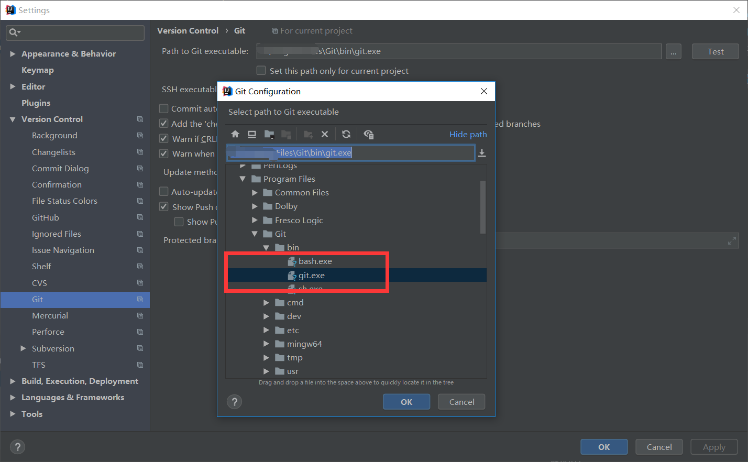This screenshot has height=462, width=748.
Task: Click the Test button
Action: [716, 51]
